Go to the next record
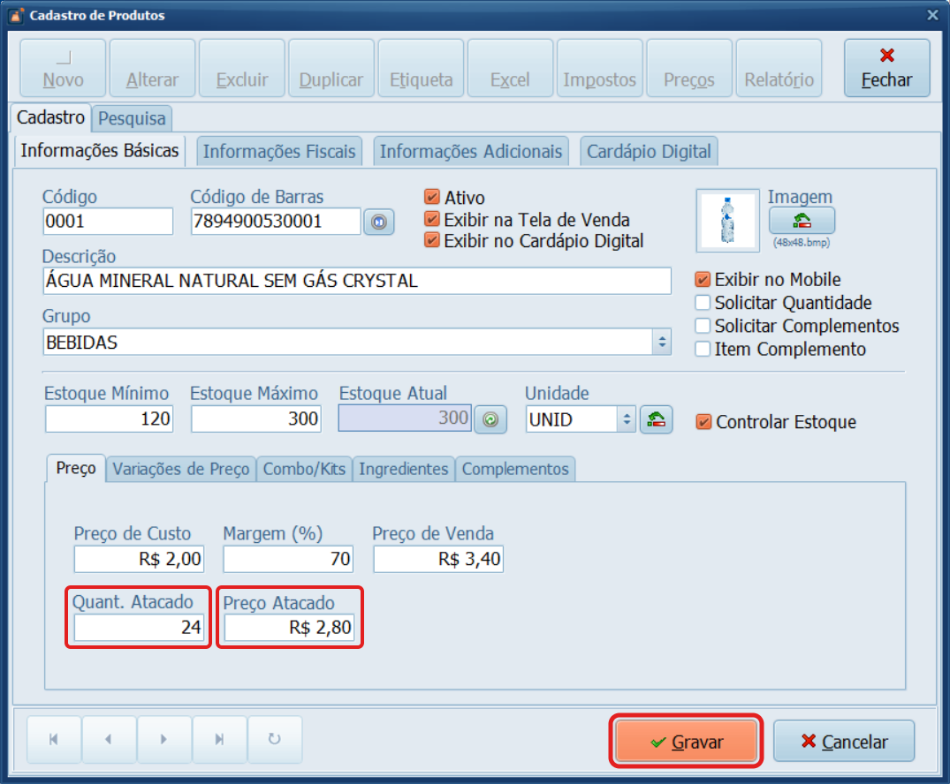 coord(163,740)
